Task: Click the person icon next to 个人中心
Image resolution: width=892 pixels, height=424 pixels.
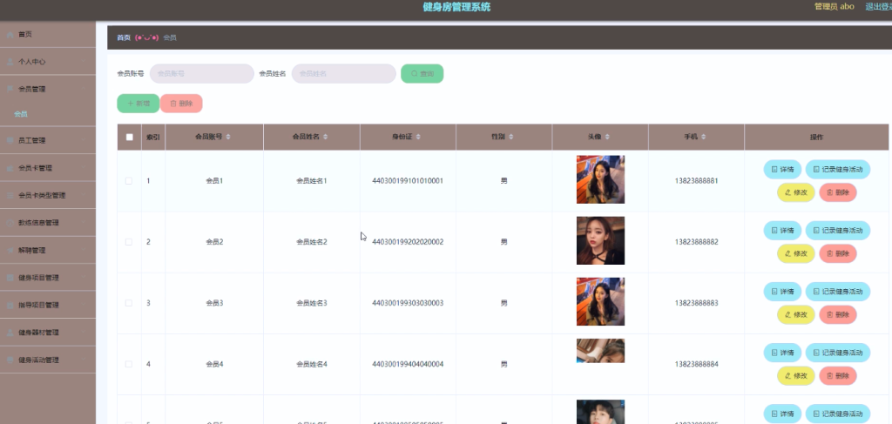Action: click(x=10, y=62)
